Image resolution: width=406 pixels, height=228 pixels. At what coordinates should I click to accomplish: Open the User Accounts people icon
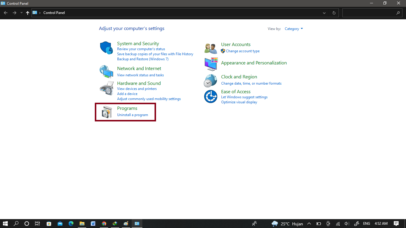coord(211,48)
